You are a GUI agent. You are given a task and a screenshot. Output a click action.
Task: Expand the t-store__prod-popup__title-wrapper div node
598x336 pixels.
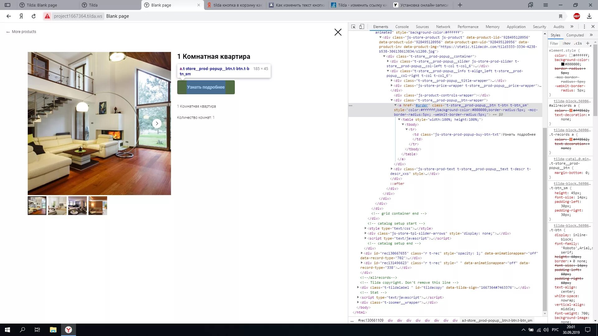point(392,81)
